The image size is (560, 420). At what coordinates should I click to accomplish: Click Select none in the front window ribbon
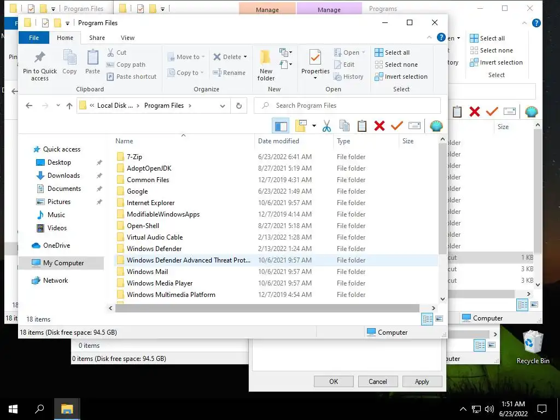click(396, 65)
